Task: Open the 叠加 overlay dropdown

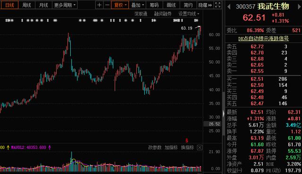Action: pyautogui.click(x=137, y=5)
